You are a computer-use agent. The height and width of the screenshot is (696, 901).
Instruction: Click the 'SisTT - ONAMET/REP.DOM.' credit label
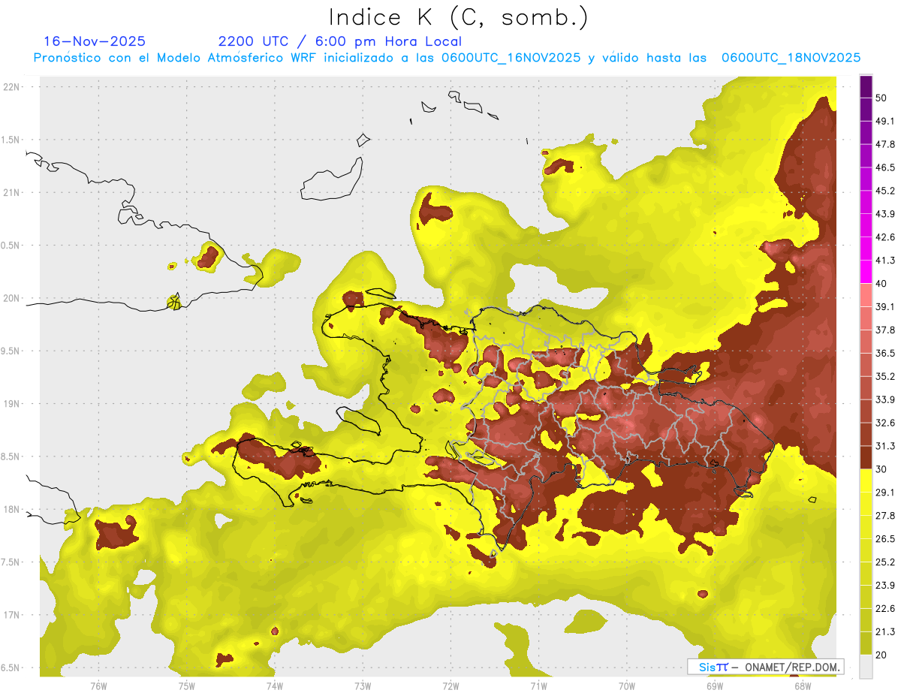coord(767,667)
